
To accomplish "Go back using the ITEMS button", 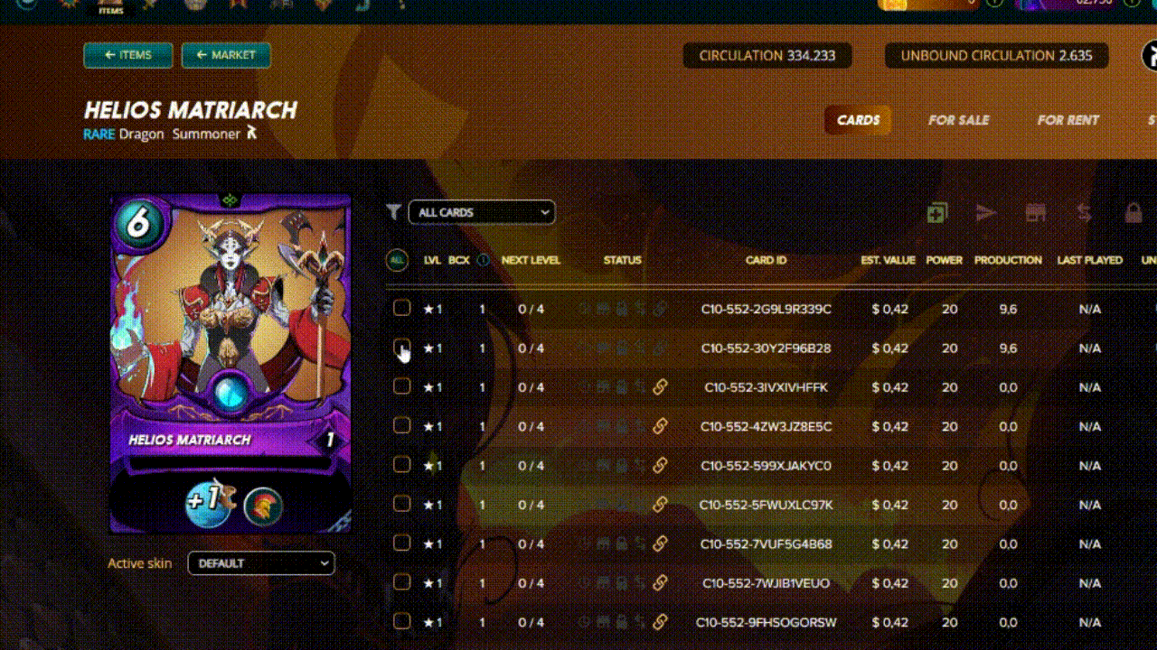I will [127, 55].
